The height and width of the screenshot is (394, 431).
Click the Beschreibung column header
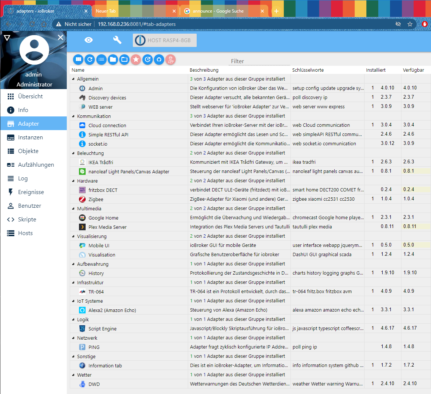[x=204, y=70]
